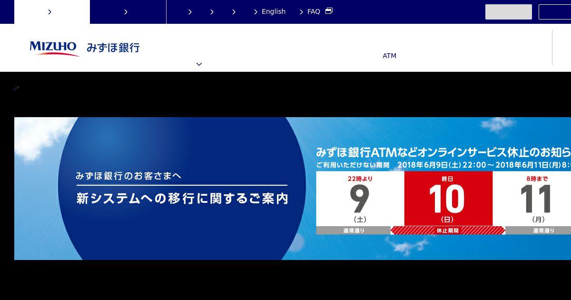Click the 終日 label above 10
The height and width of the screenshot is (300, 571).
[448, 179]
